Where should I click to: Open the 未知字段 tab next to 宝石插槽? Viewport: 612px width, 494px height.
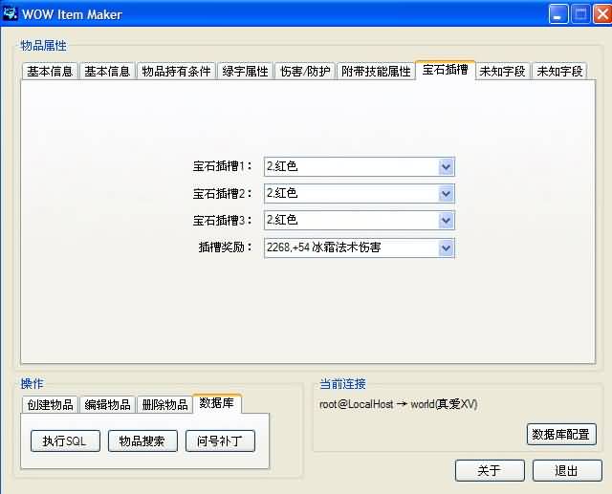pyautogui.click(x=502, y=72)
